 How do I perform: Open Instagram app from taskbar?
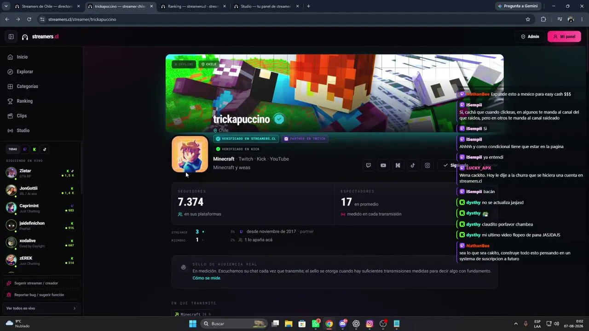370,324
